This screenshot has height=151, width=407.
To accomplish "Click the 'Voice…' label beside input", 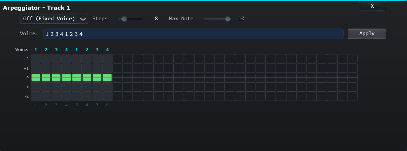I will [x=29, y=34].
